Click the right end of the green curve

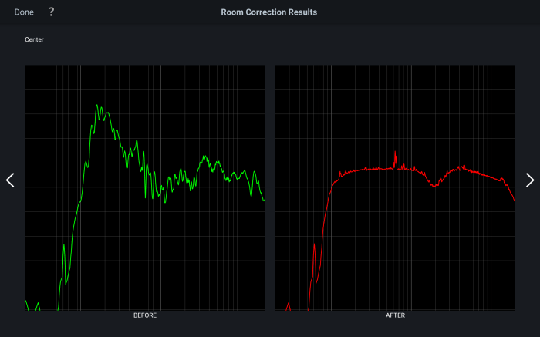click(264, 200)
